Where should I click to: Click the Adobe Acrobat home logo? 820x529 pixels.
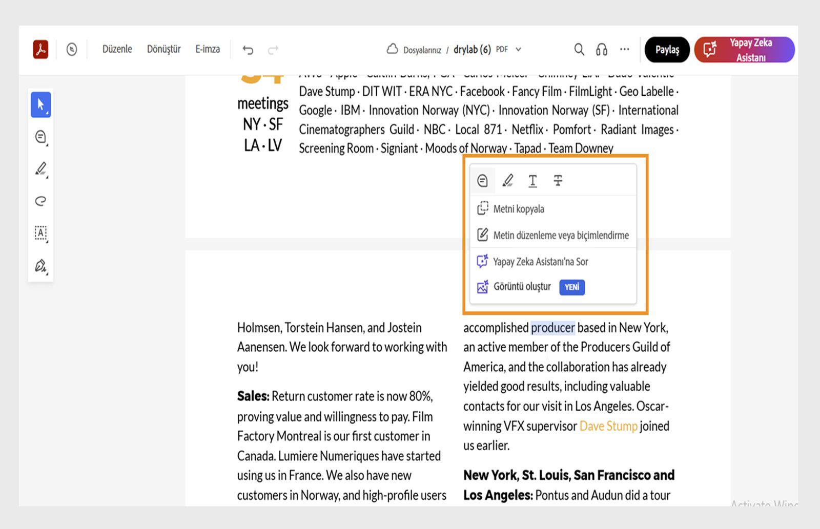40,50
